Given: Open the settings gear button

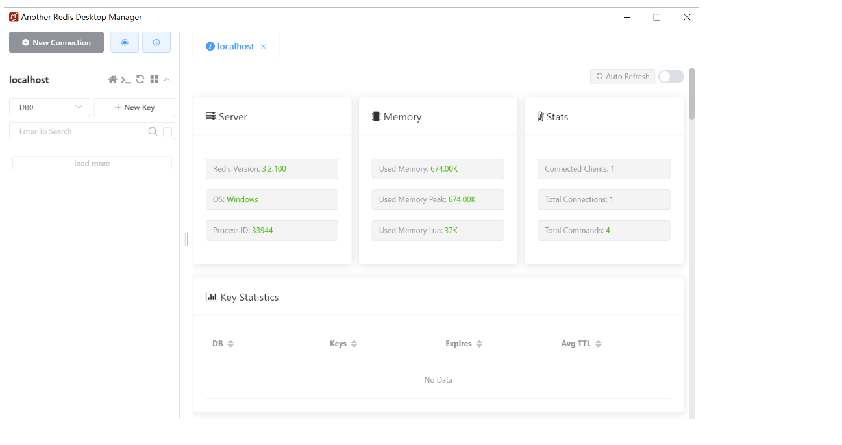Looking at the screenshot, I should (125, 42).
